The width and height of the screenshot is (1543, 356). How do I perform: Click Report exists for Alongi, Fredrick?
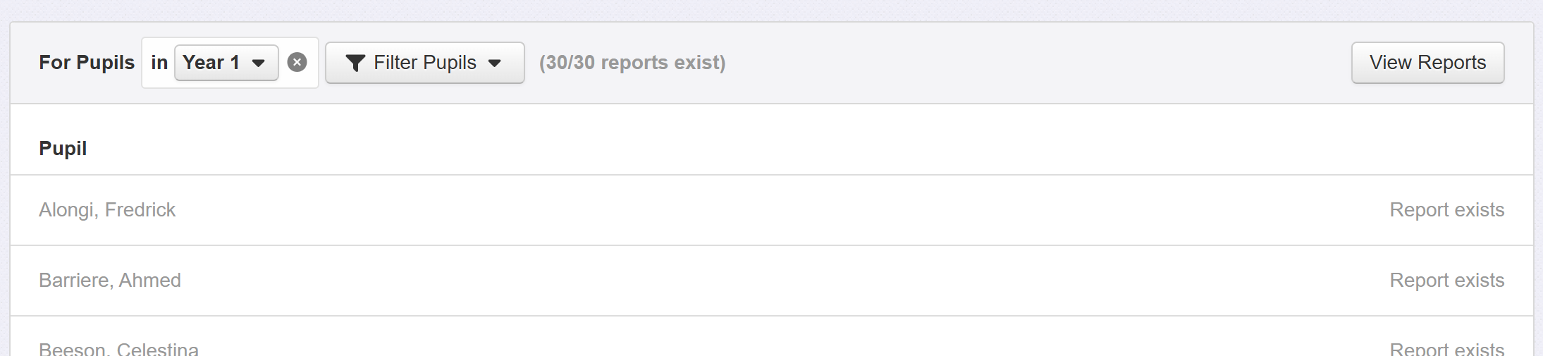click(1446, 210)
